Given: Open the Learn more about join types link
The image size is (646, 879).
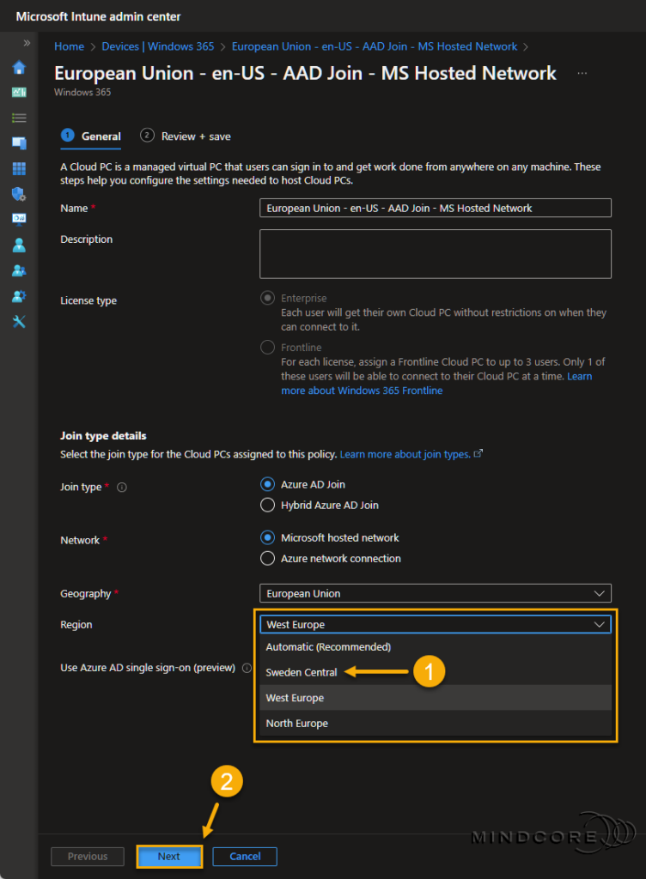Looking at the screenshot, I should [405, 454].
